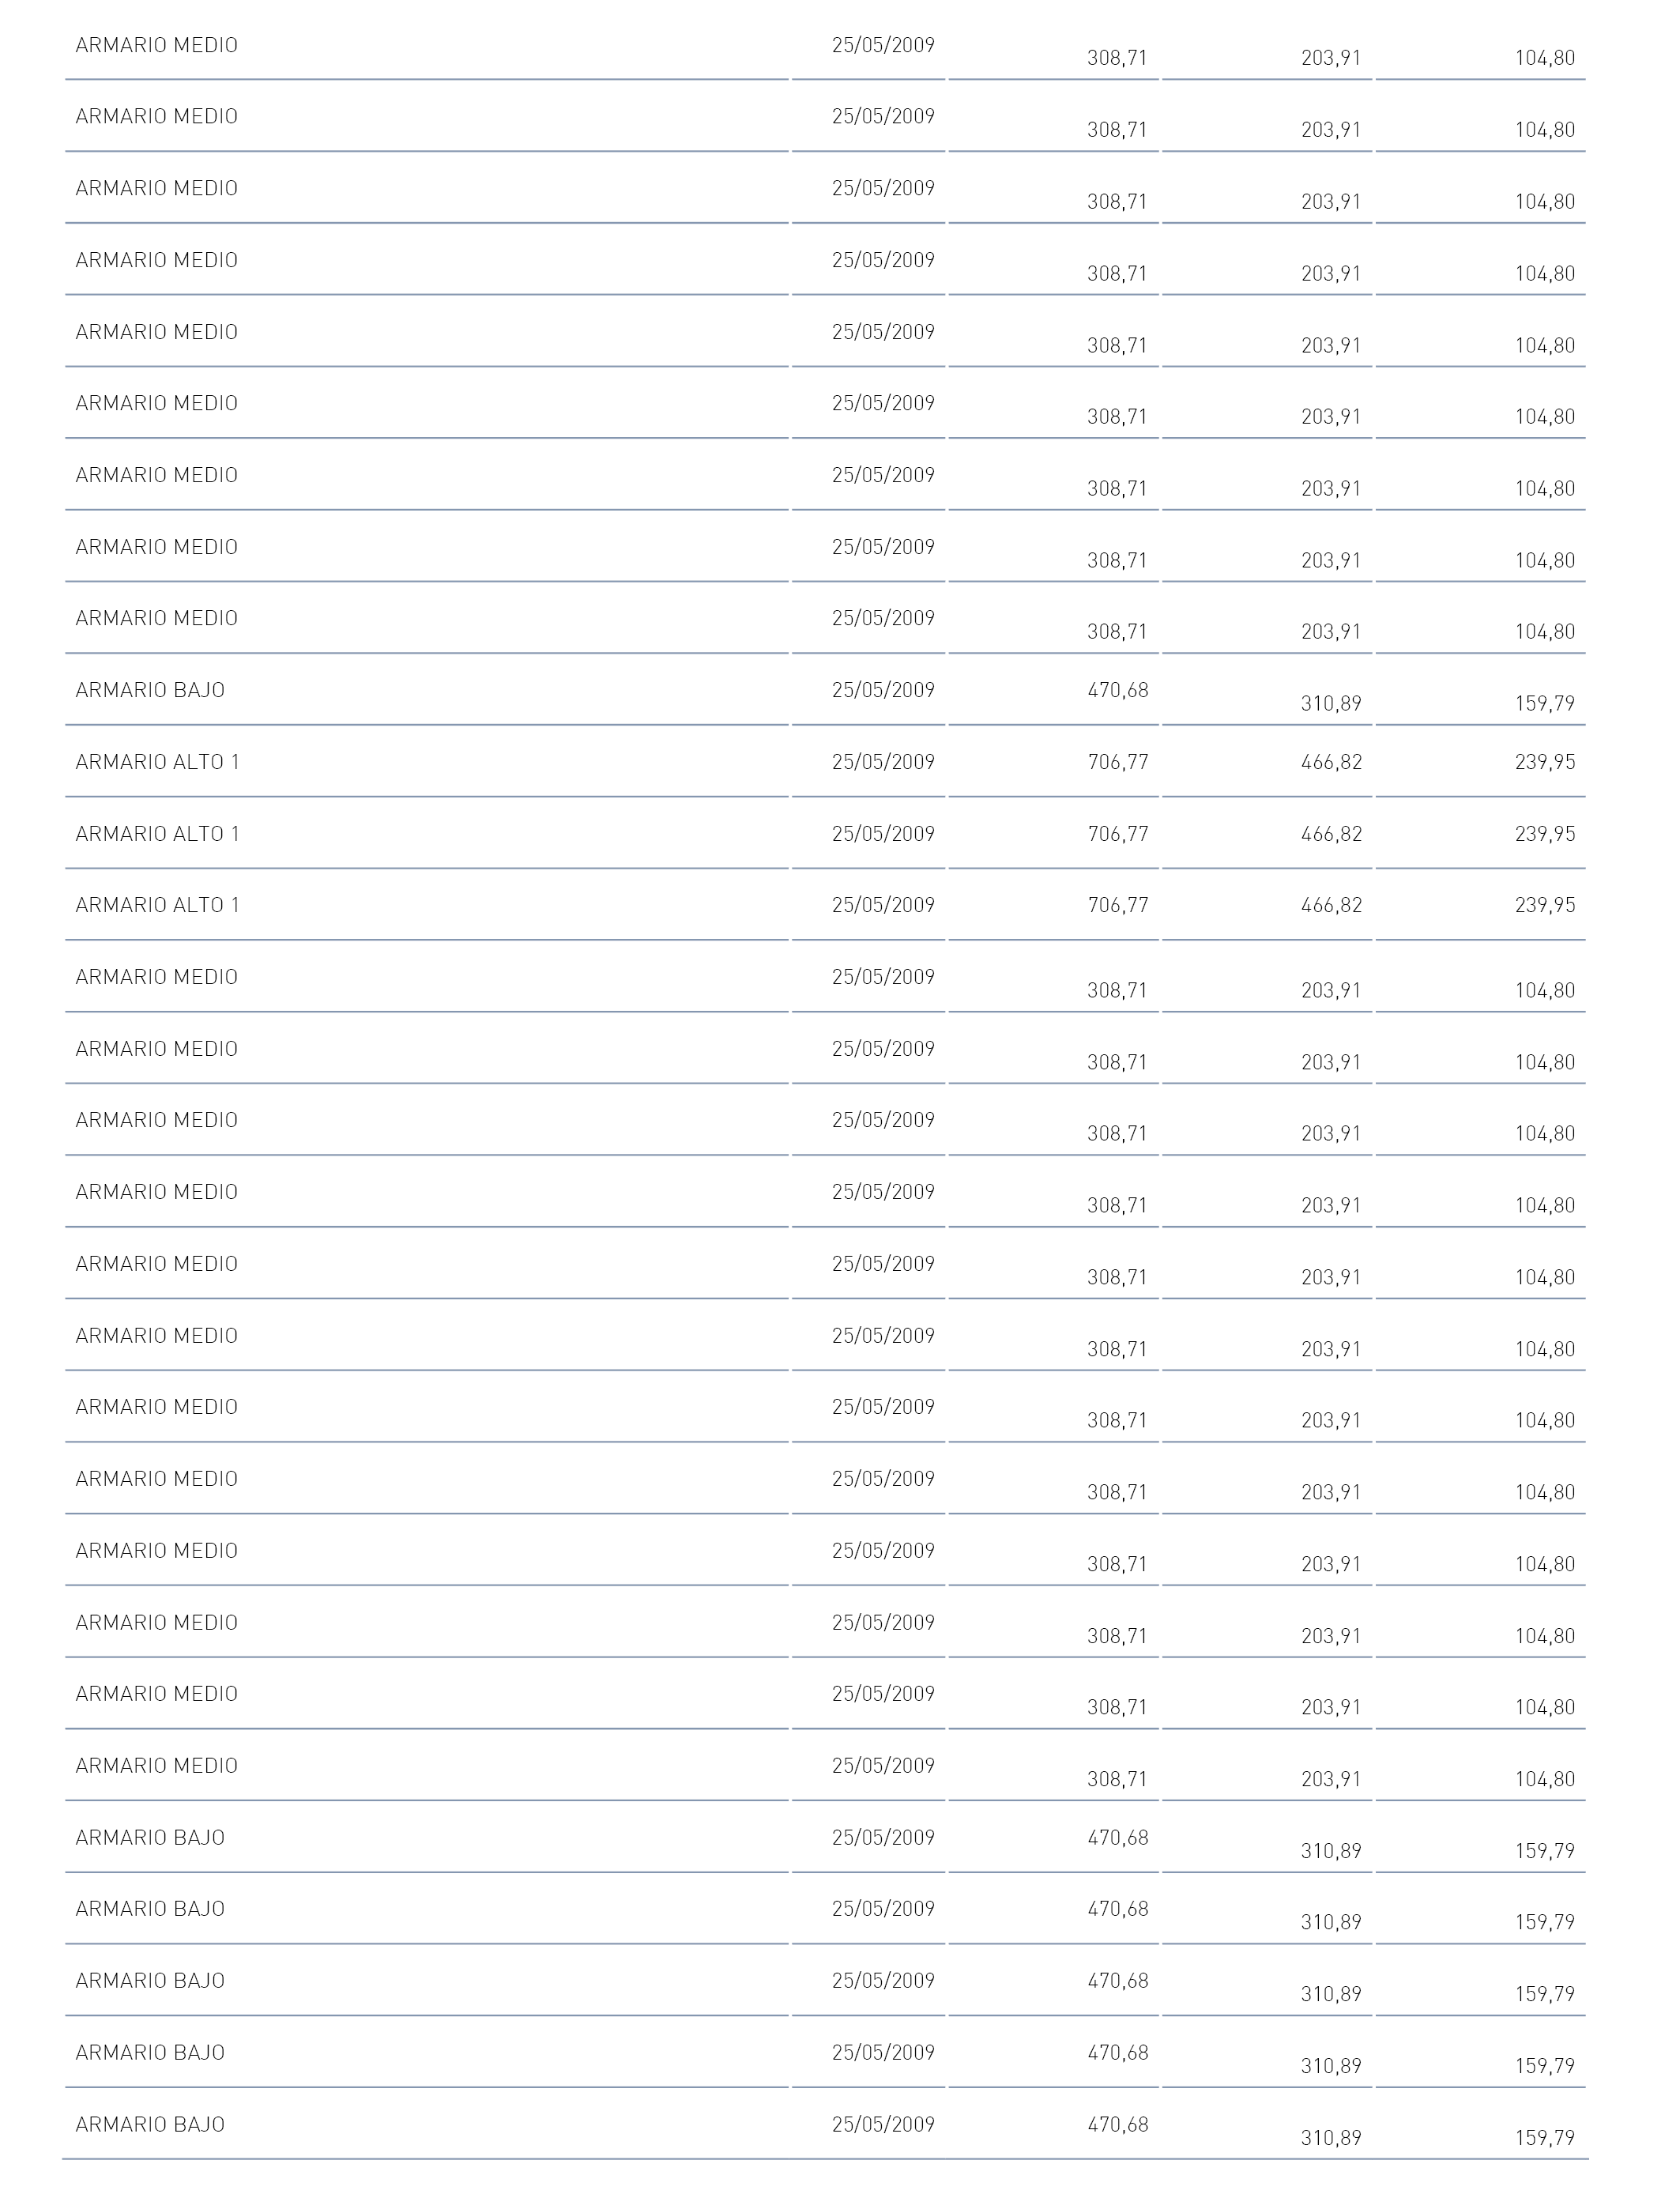Click 104,80 in the topmost row
The height and width of the screenshot is (2194, 1680).
coord(1545,58)
